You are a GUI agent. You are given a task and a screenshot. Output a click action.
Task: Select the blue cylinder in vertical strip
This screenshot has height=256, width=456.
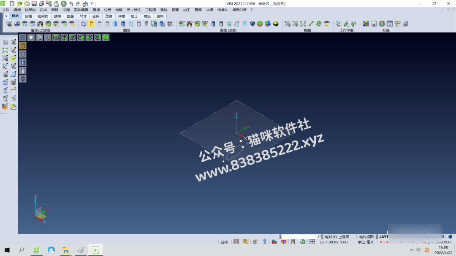click(23, 62)
